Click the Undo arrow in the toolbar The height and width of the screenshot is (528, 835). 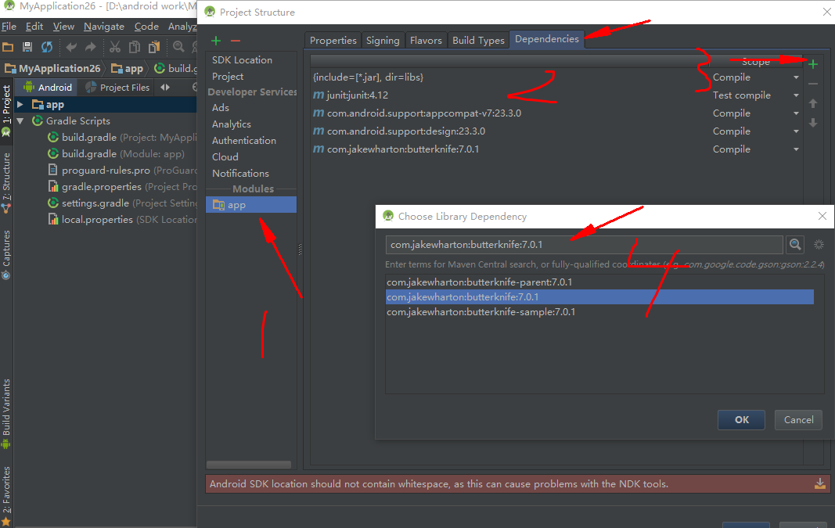pos(71,48)
